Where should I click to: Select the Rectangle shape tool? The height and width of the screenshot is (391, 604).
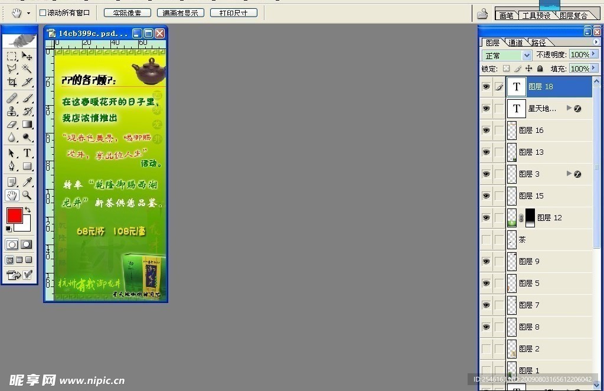[x=27, y=166]
